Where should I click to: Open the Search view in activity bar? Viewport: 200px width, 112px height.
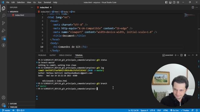[3, 16]
